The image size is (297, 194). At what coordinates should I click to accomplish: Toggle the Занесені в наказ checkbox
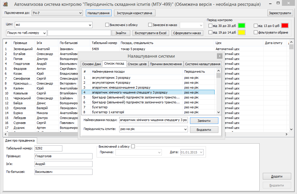[150, 25]
